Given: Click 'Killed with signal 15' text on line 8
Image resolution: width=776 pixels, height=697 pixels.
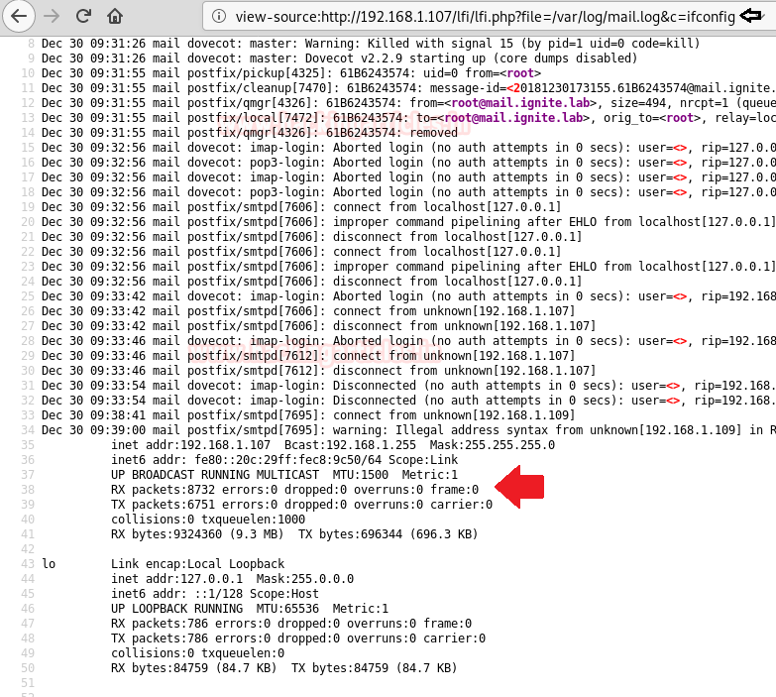Looking at the screenshot, I should point(440,44).
